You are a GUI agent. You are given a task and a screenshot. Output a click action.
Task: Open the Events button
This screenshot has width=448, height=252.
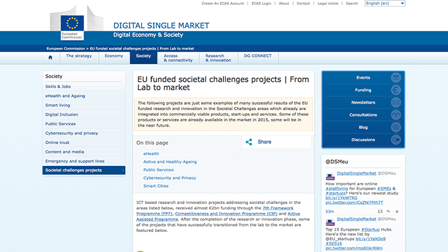click(x=363, y=78)
